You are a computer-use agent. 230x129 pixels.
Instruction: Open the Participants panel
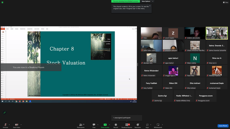click(x=81, y=125)
